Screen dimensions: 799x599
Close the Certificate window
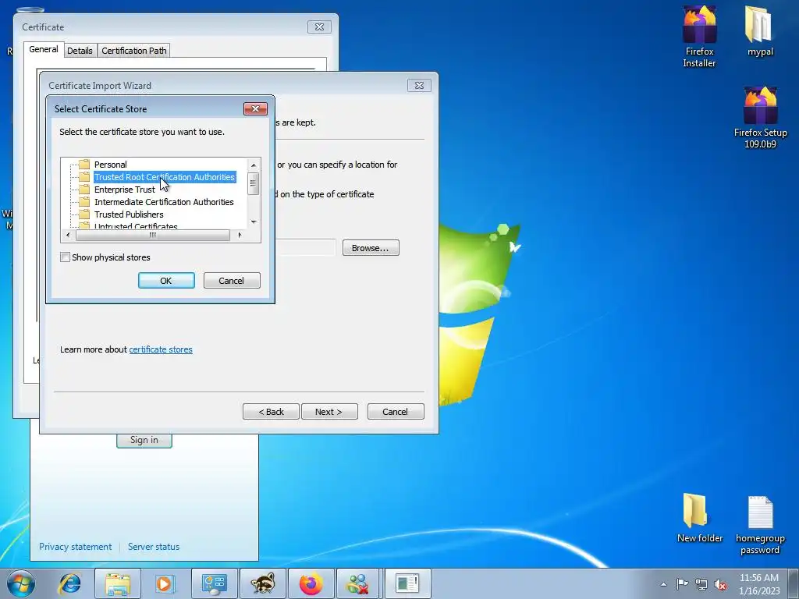(319, 27)
